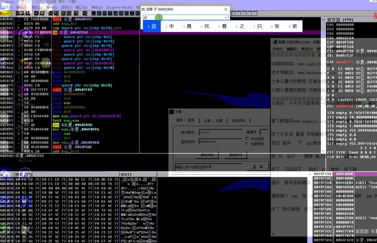Open CPU window with C icon
This screenshot has width=377, height=243.
[126, 13]
